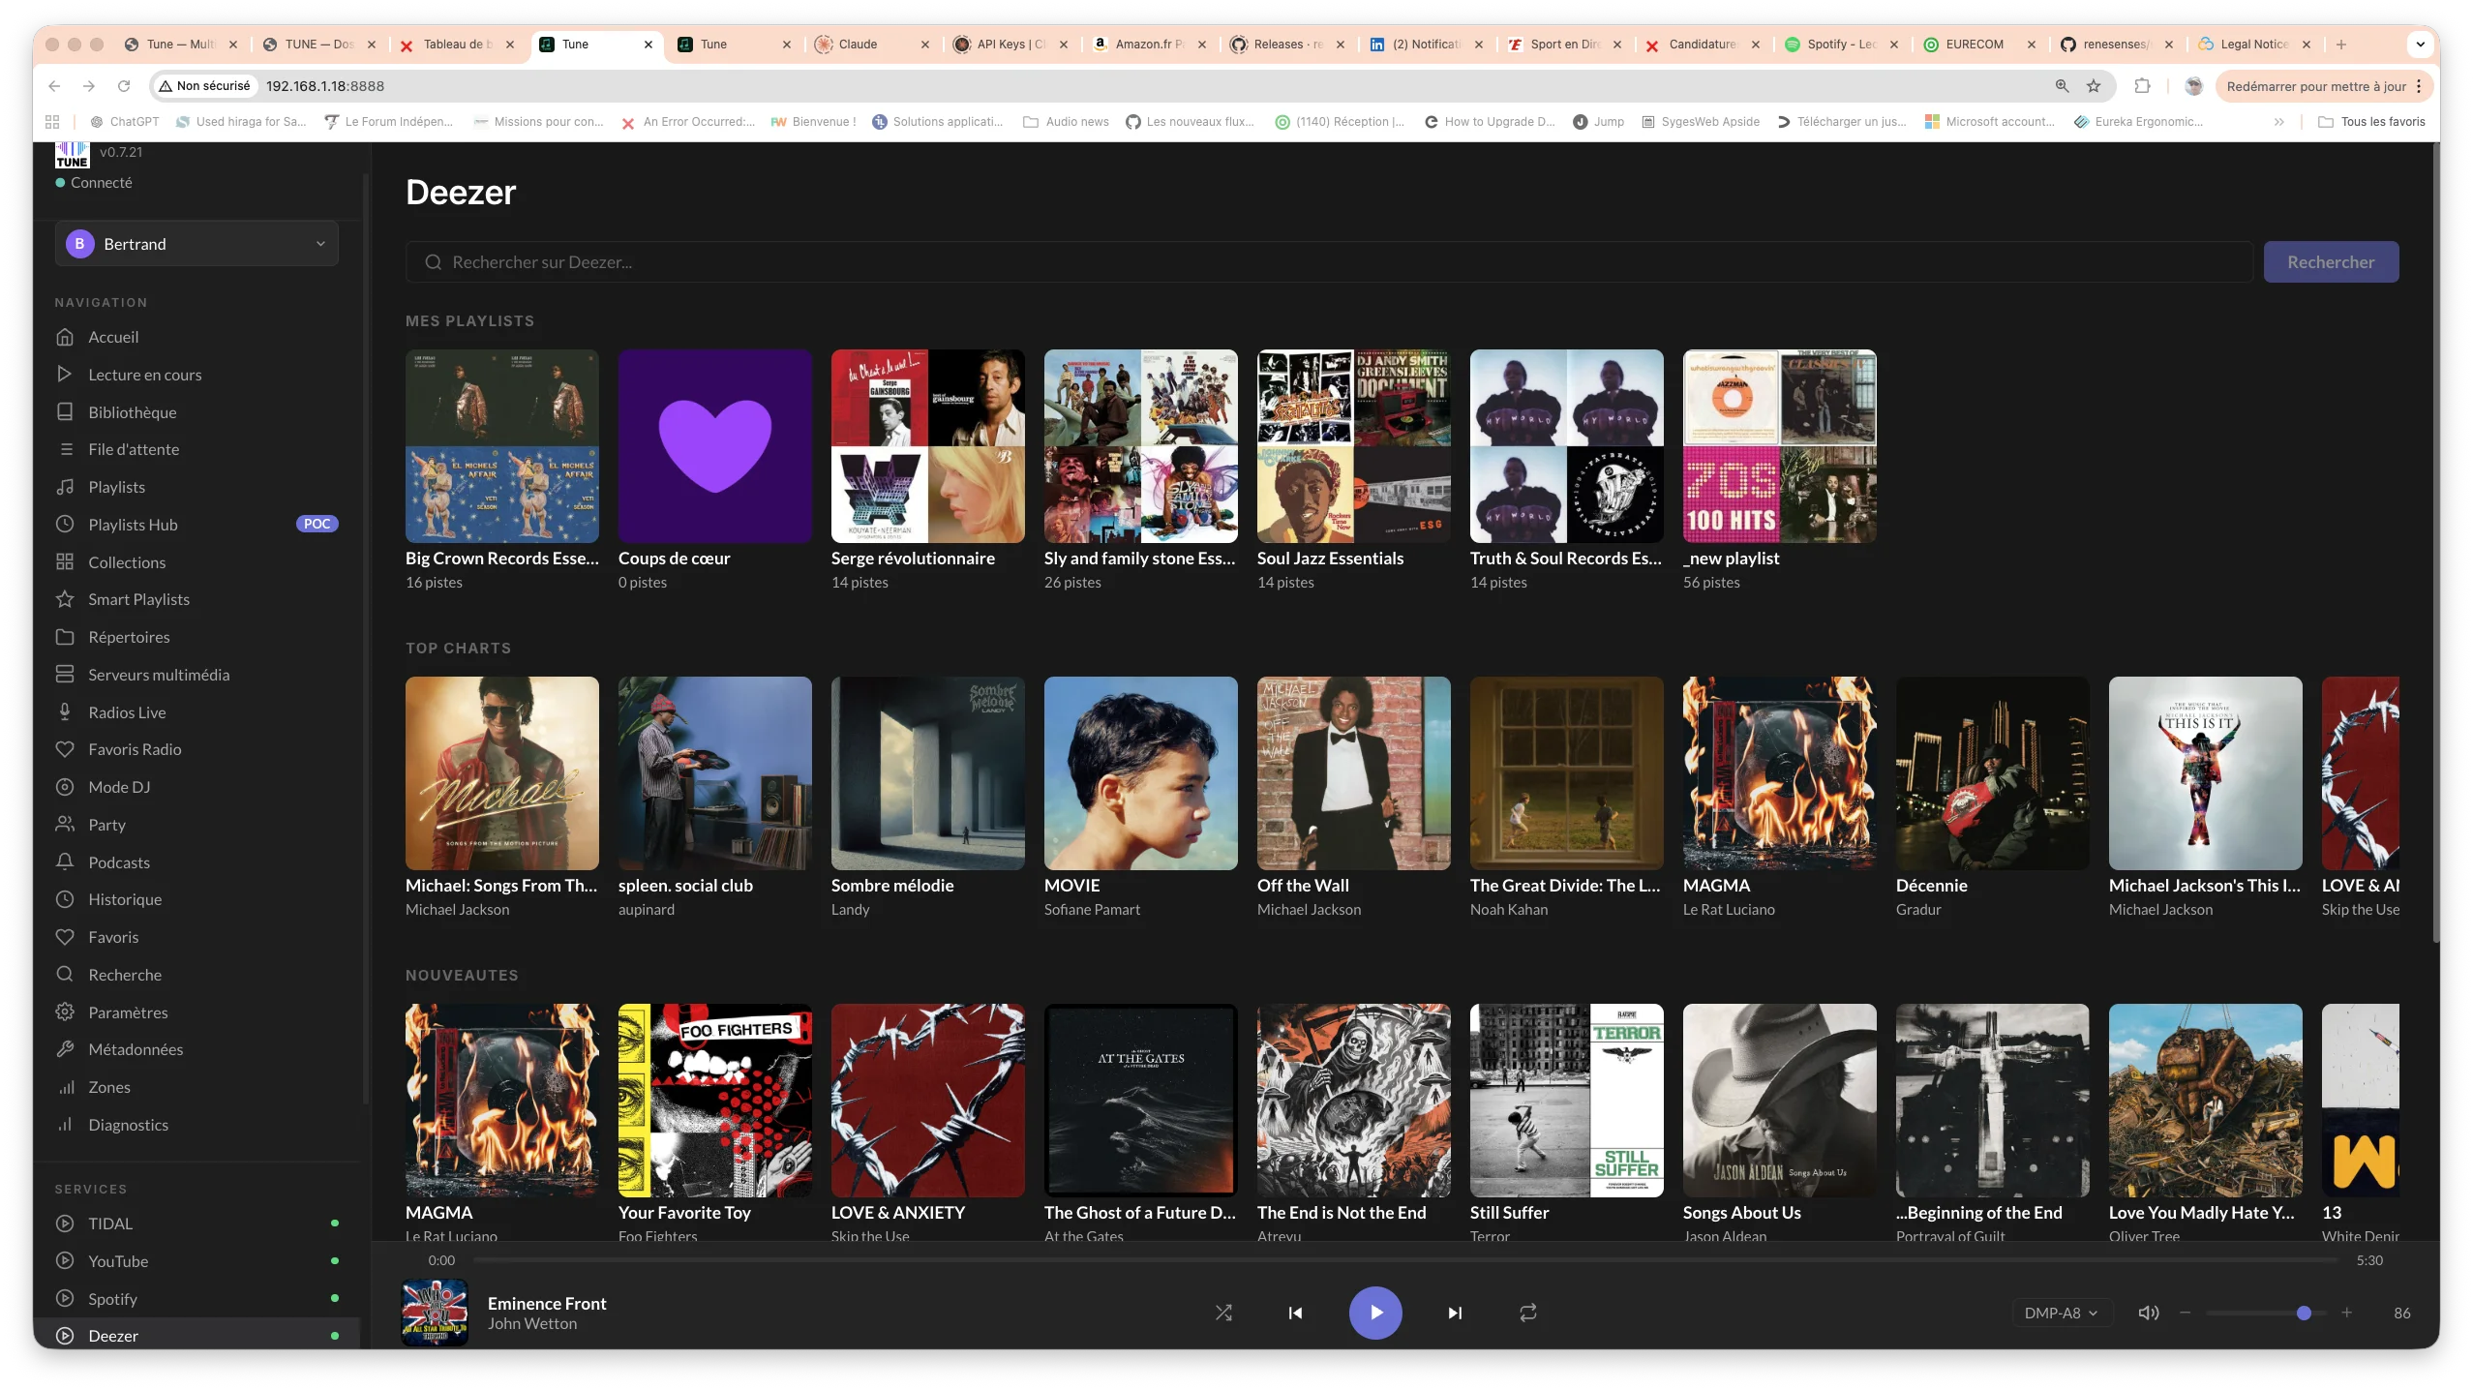Image resolution: width=2473 pixels, height=1390 pixels.
Task: Toggle repeat mode
Action: [x=1527, y=1313]
